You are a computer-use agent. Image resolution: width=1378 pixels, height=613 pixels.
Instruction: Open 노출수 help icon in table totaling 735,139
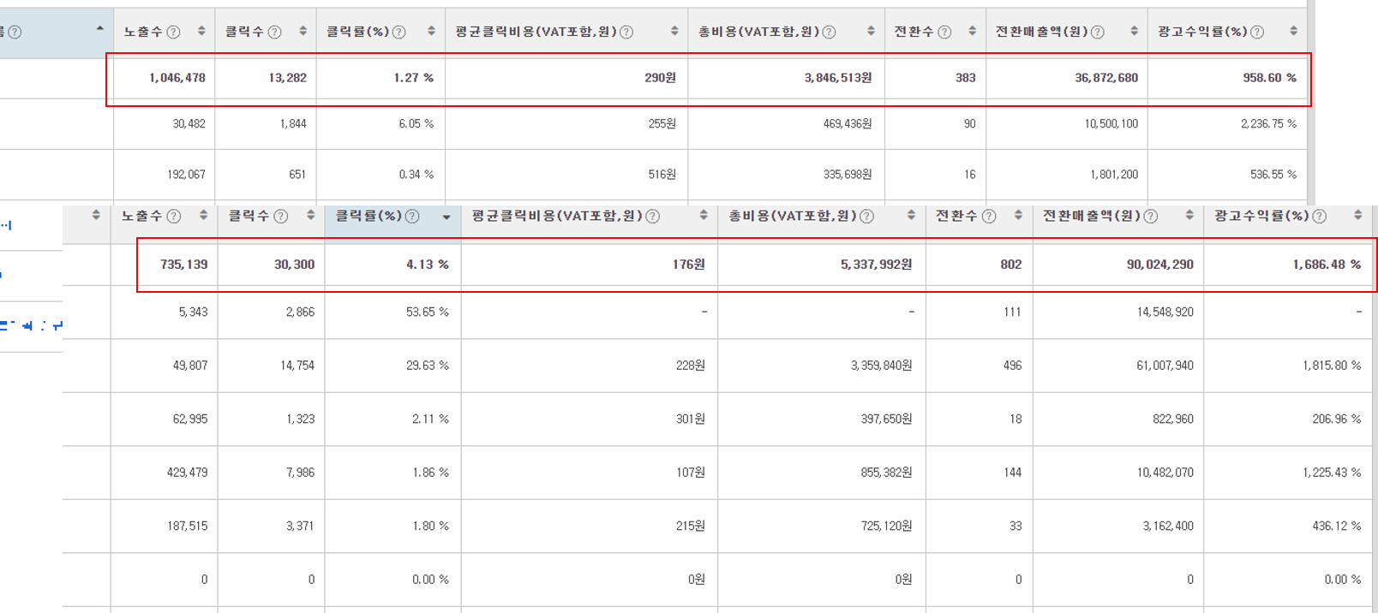point(174,216)
